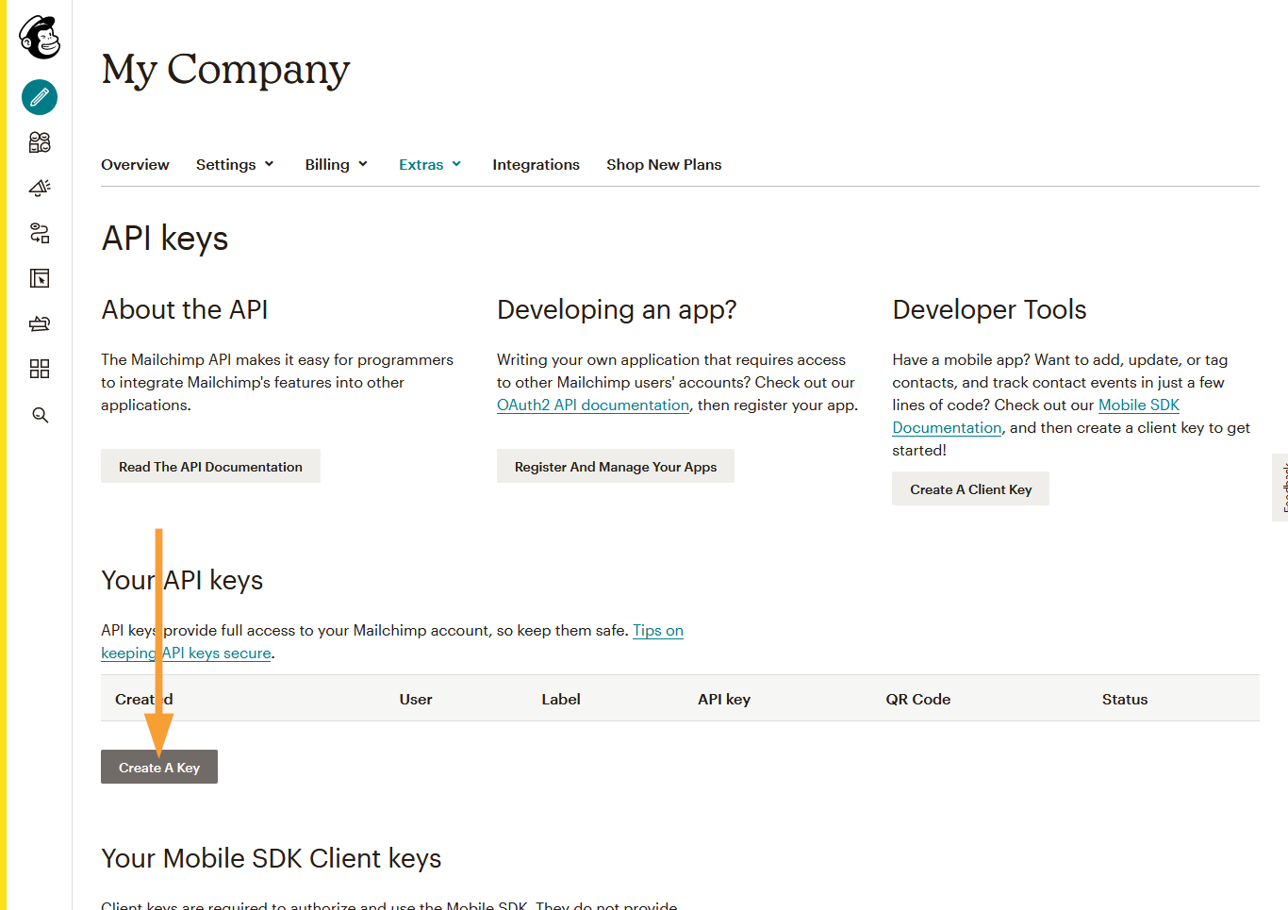Image resolution: width=1288 pixels, height=910 pixels.
Task: Open the Integrations grid icon
Action: coord(40,369)
